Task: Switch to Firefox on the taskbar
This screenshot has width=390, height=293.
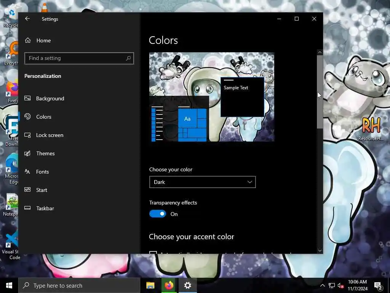Action: coord(169,285)
